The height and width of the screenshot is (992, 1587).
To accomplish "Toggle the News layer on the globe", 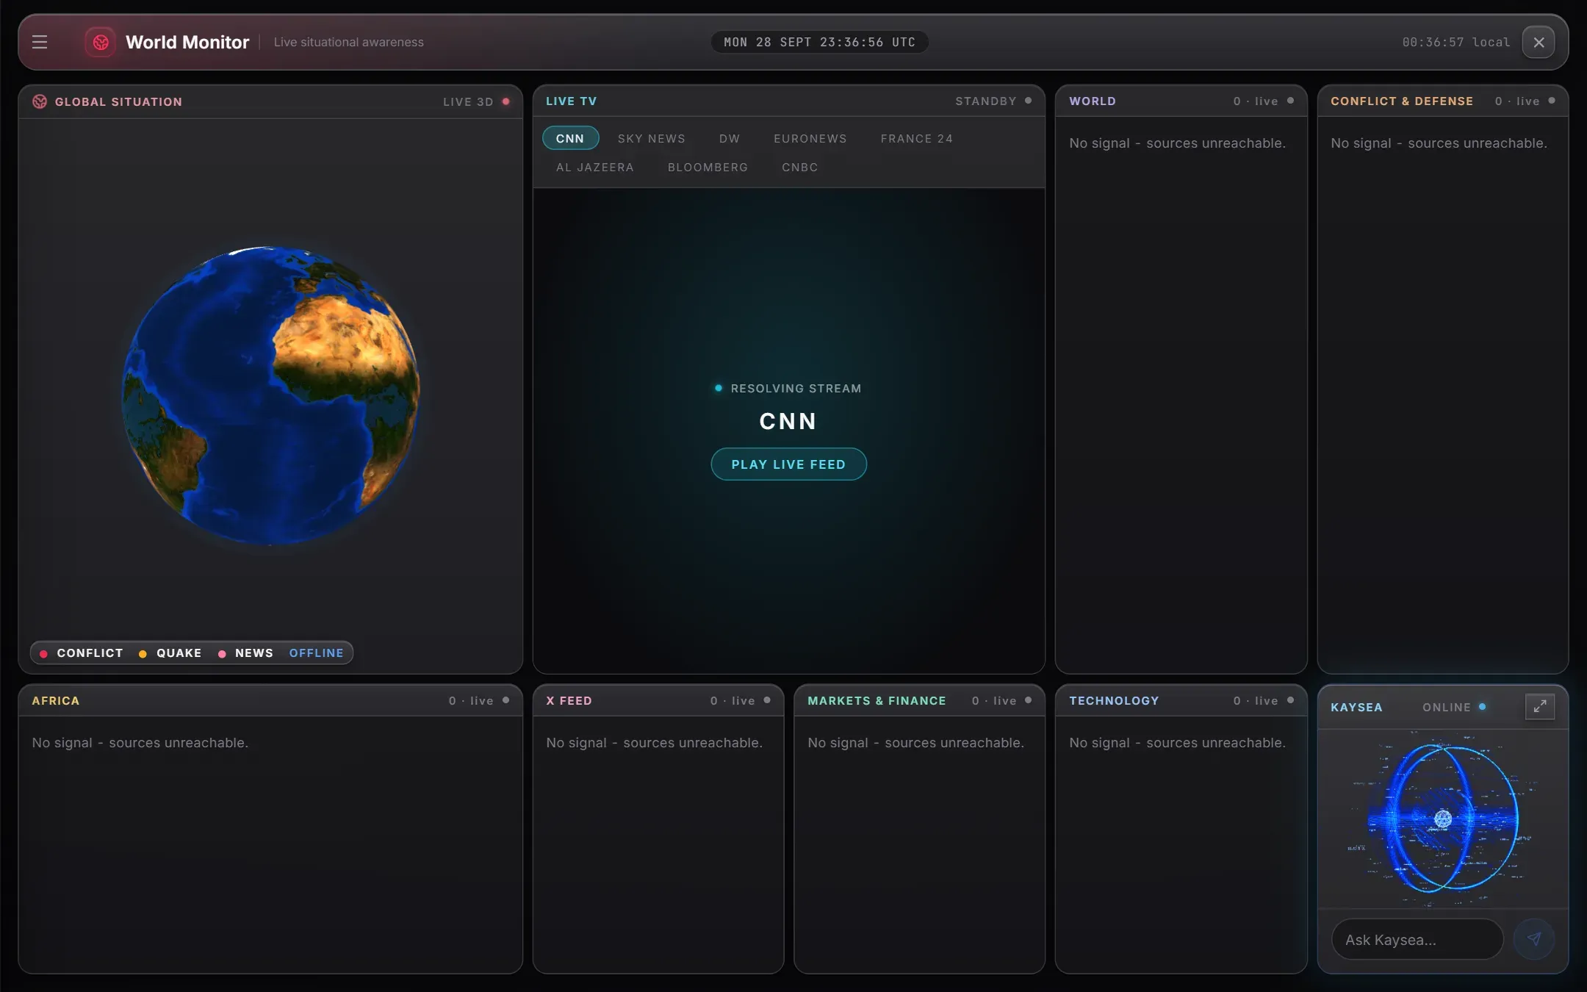I will (x=246, y=653).
